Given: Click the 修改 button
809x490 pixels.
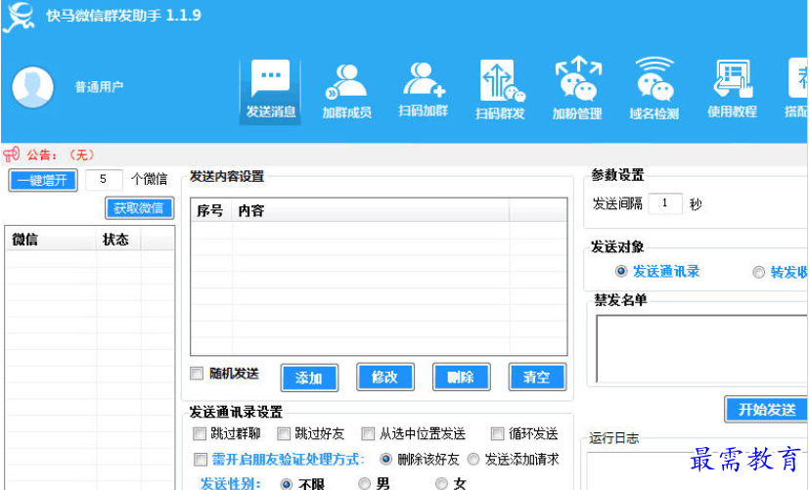Looking at the screenshot, I should tap(384, 378).
